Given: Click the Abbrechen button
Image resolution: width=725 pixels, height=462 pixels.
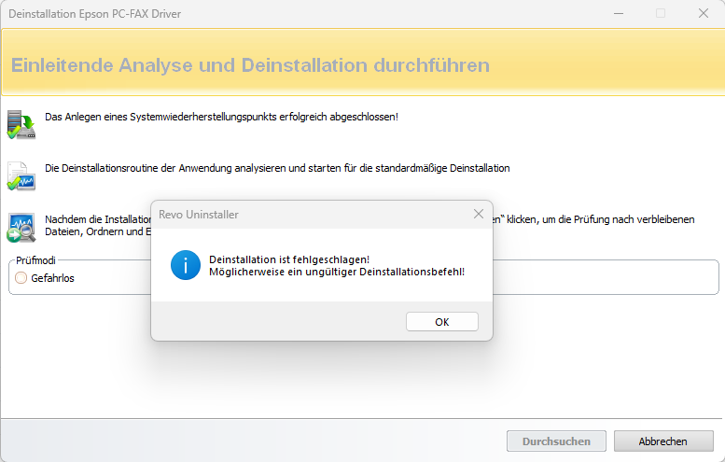Looking at the screenshot, I should click(663, 441).
